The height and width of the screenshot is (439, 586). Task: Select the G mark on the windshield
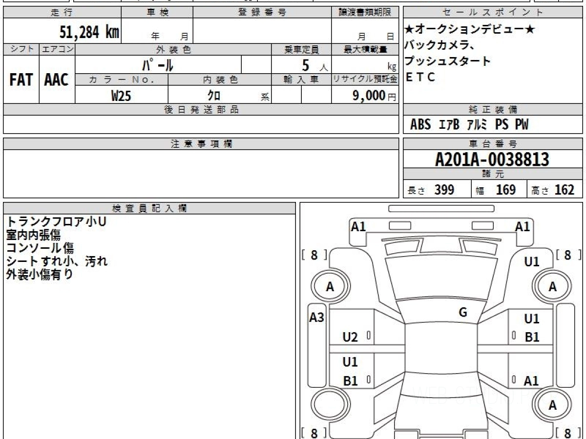(x=463, y=313)
